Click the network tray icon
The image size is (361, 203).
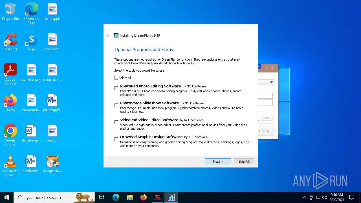(x=318, y=197)
